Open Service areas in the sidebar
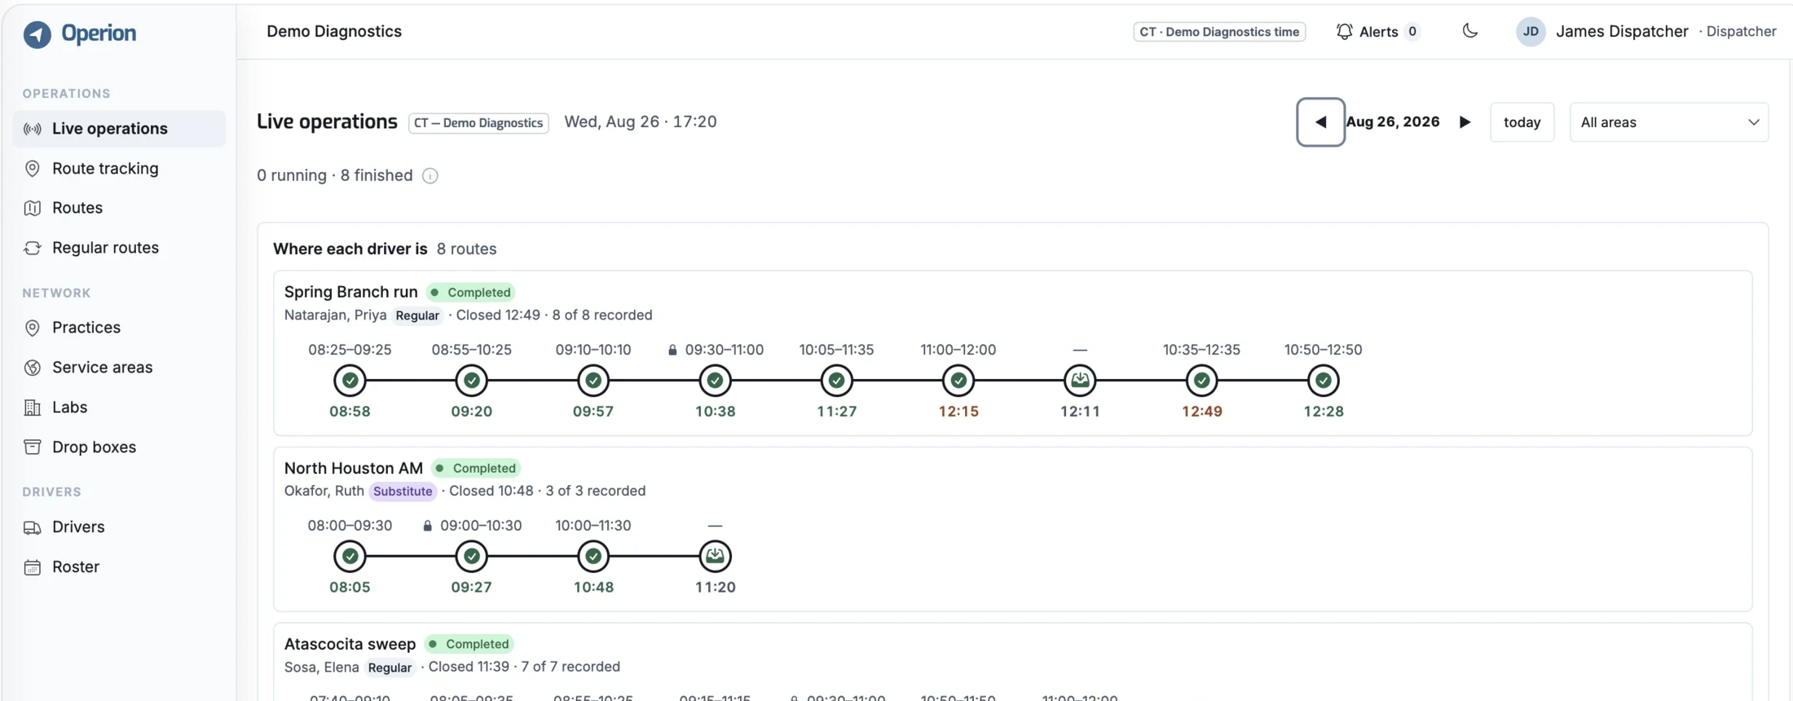The height and width of the screenshot is (701, 1793). (x=119, y=368)
